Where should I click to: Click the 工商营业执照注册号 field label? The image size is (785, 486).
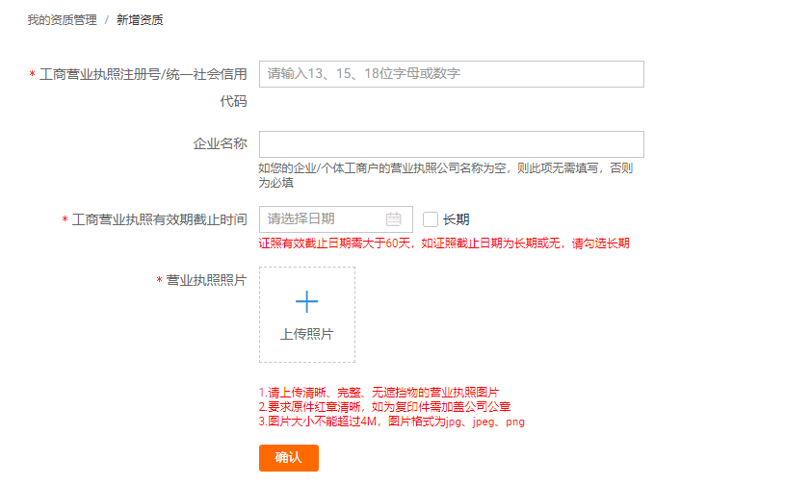click(143, 74)
